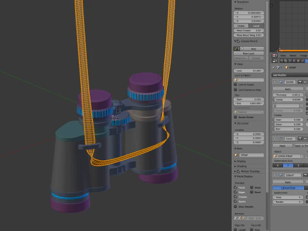This screenshot has height=231, width=308.
Task: Expand the Motion Tracking panel
Action: [235, 171]
